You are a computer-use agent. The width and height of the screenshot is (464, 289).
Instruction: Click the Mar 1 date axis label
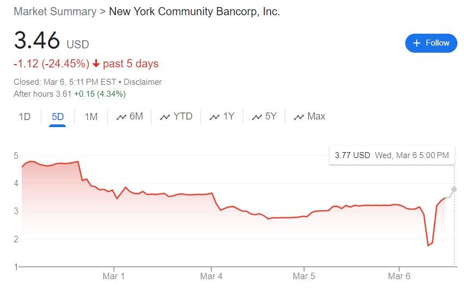[113, 276]
